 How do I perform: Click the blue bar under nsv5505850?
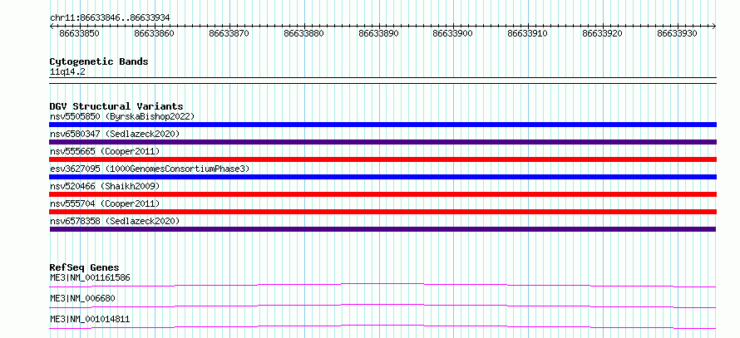[x=382, y=125]
